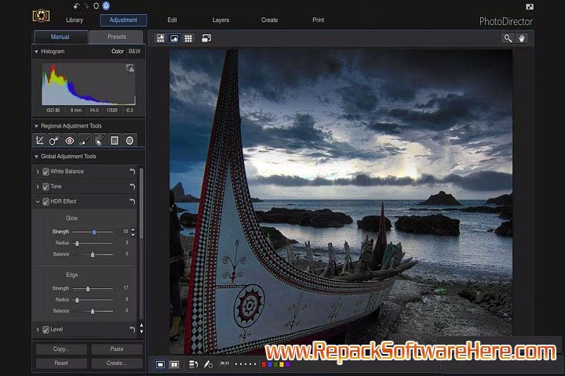565x376 pixels.
Task: Select the Spot Removal tool
Action: 54,140
